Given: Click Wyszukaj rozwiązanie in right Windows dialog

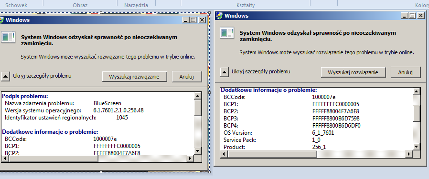Looking at the screenshot, I should [x=353, y=72].
